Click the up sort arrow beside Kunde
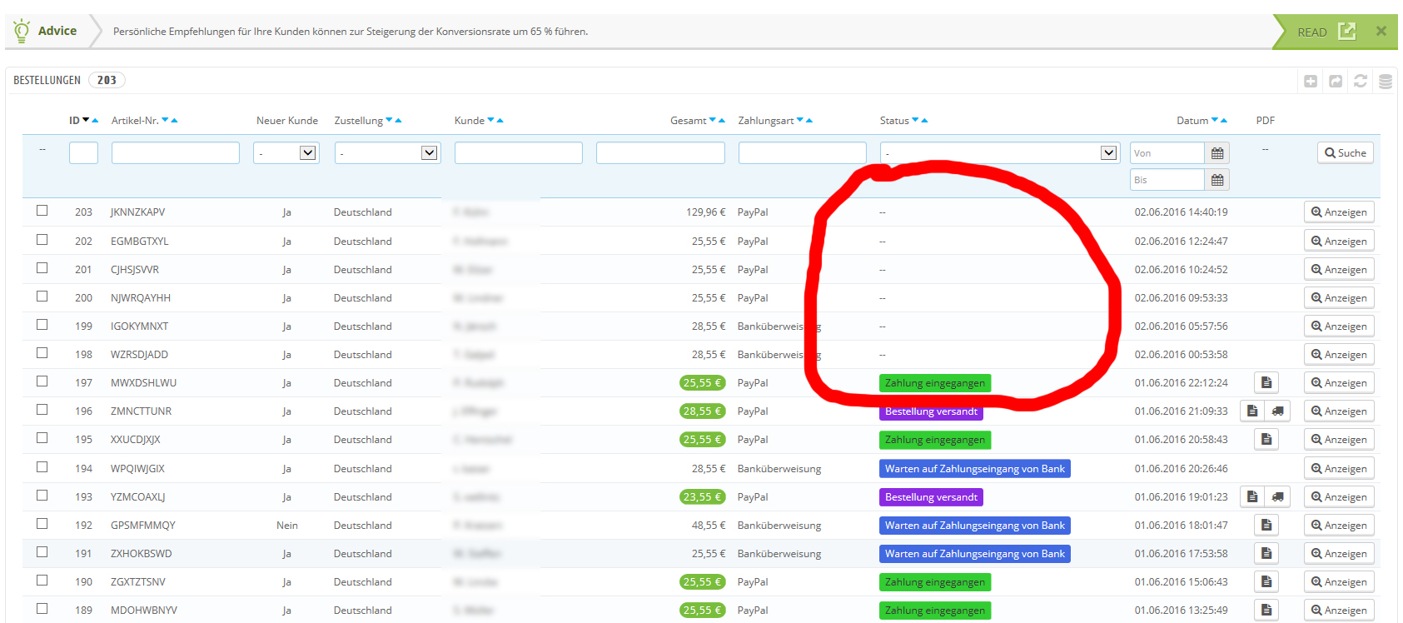 [500, 121]
